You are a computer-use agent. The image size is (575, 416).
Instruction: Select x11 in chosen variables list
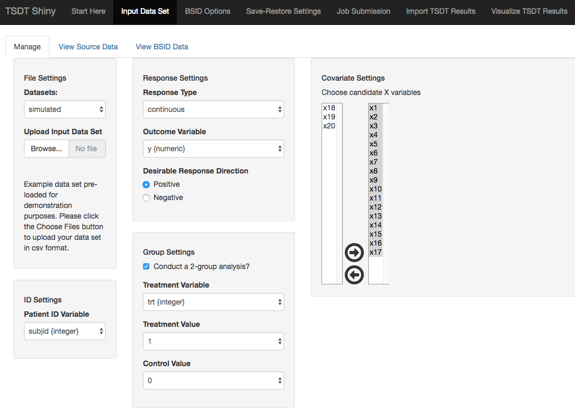click(x=376, y=198)
